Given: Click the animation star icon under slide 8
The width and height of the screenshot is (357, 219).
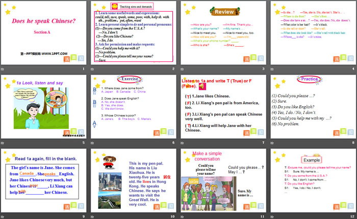Looking at the screenshot, I should coord(272,143).
